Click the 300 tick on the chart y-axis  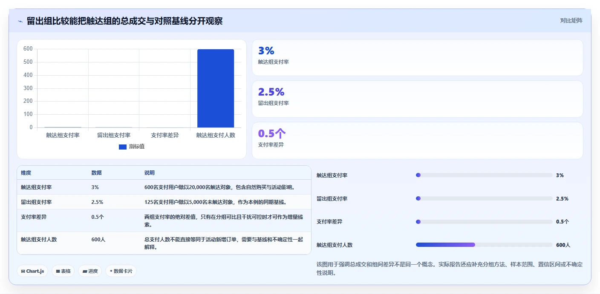tap(28, 88)
